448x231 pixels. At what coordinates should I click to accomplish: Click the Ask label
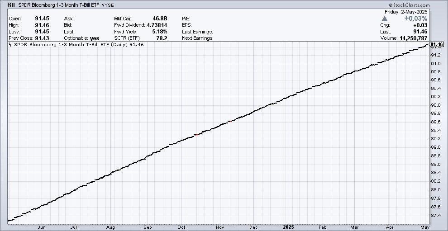69,19
